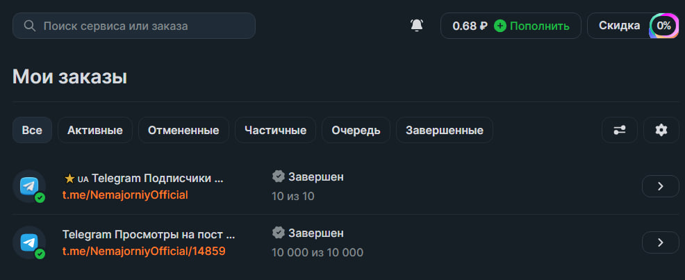Click the 0% discount ring badge
The image size is (685, 280).
(x=664, y=26)
